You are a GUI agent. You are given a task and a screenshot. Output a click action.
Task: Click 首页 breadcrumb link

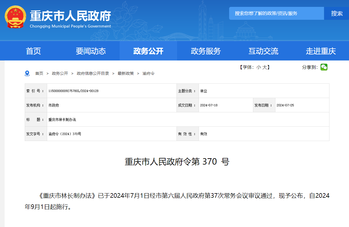point(39,73)
